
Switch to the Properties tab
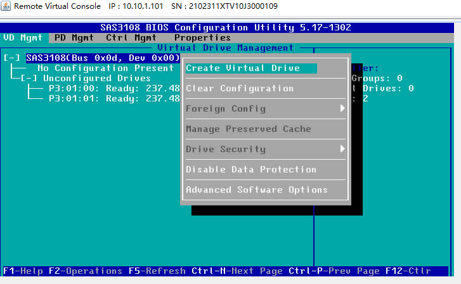(202, 37)
